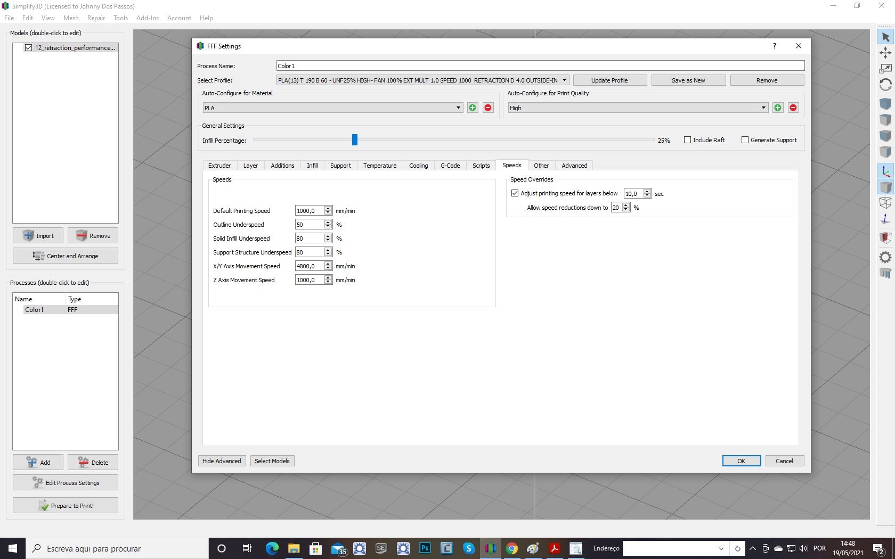Click the Update Profile button
895x559 pixels.
click(609, 80)
